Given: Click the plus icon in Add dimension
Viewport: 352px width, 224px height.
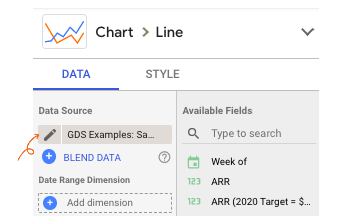Looking at the screenshot, I should (50, 203).
